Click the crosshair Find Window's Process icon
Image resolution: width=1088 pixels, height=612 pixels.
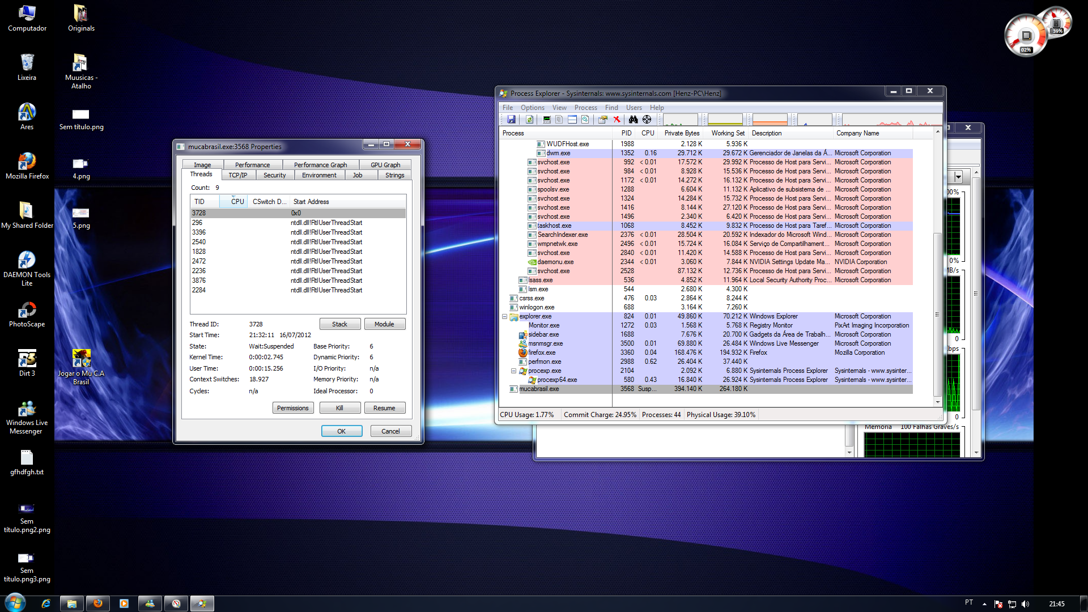[x=647, y=120]
